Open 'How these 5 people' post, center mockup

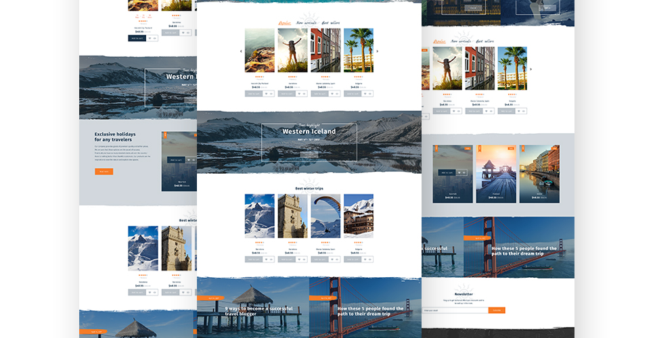[x=370, y=311]
